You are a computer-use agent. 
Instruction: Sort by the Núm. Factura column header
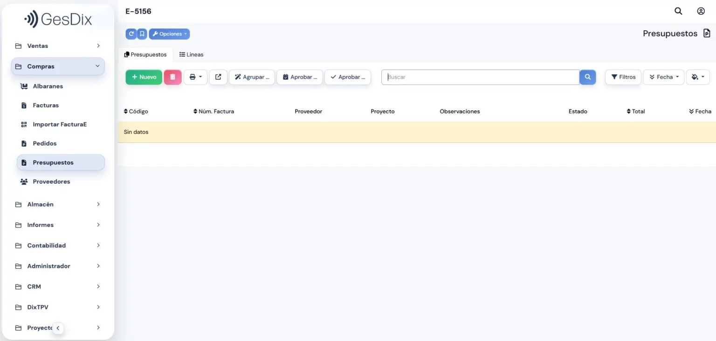213,111
